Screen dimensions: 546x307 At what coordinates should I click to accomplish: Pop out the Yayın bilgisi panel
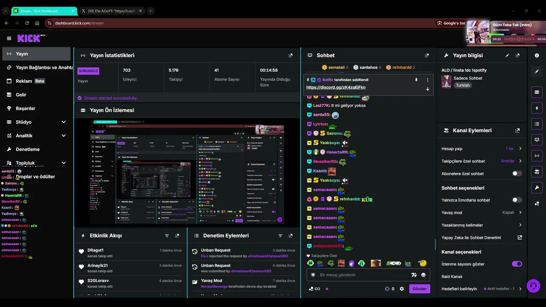tap(517, 55)
